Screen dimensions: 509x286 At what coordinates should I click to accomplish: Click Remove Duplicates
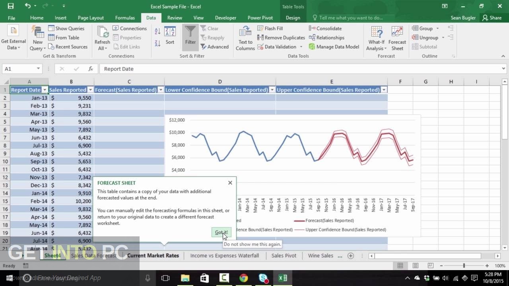click(x=281, y=37)
